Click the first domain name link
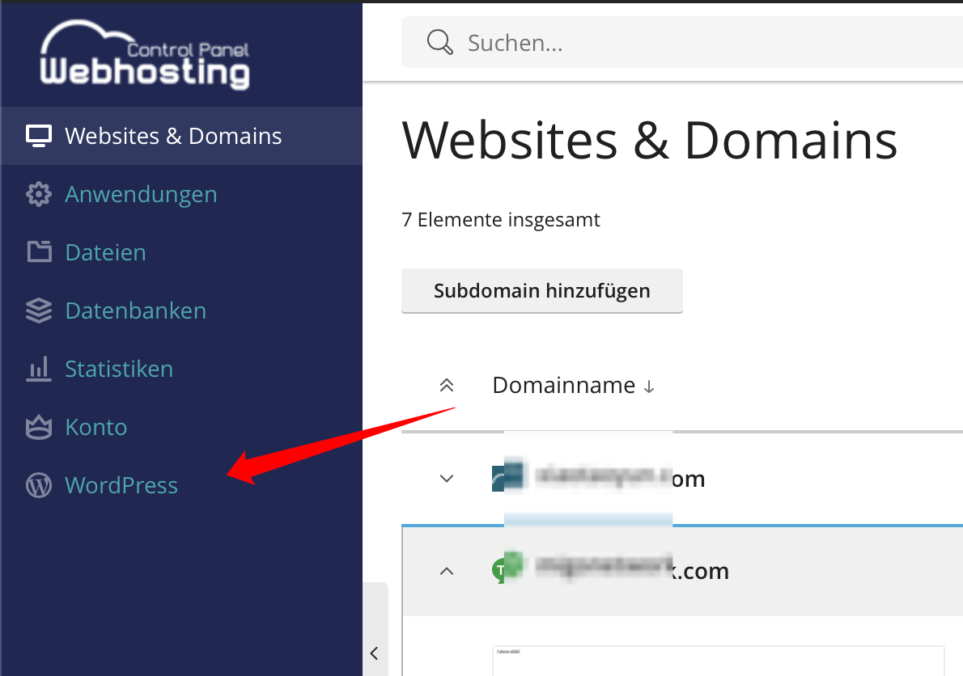Image resolution: width=963 pixels, height=676 pixels. [615, 478]
